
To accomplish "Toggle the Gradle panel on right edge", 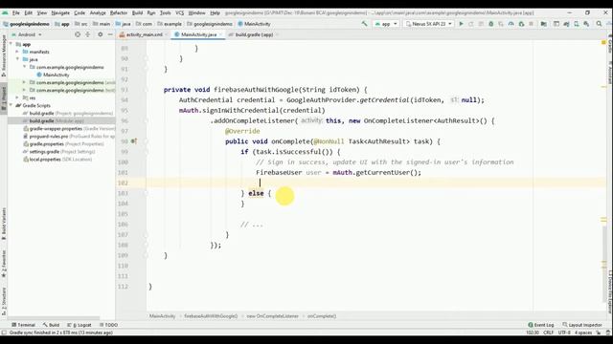I will [x=609, y=44].
